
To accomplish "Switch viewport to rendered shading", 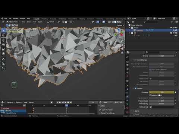I will coord(120,22).
